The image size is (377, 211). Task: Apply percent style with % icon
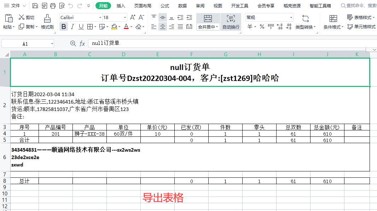262,27
